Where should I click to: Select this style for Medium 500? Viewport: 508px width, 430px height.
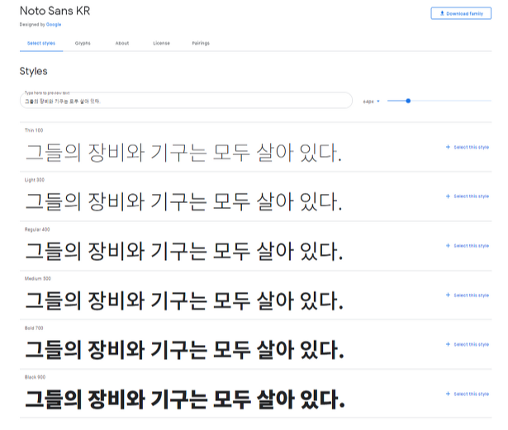[x=468, y=295]
